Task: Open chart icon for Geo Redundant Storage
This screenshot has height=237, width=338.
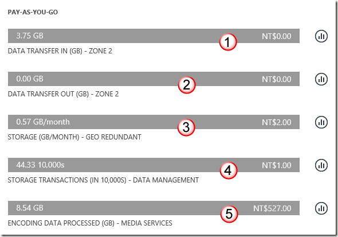Action: point(321,122)
